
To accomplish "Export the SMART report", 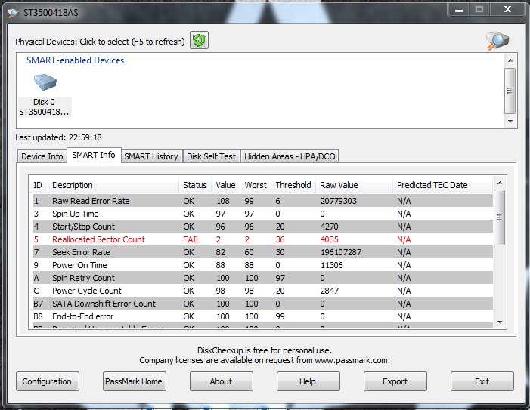I will click(395, 381).
